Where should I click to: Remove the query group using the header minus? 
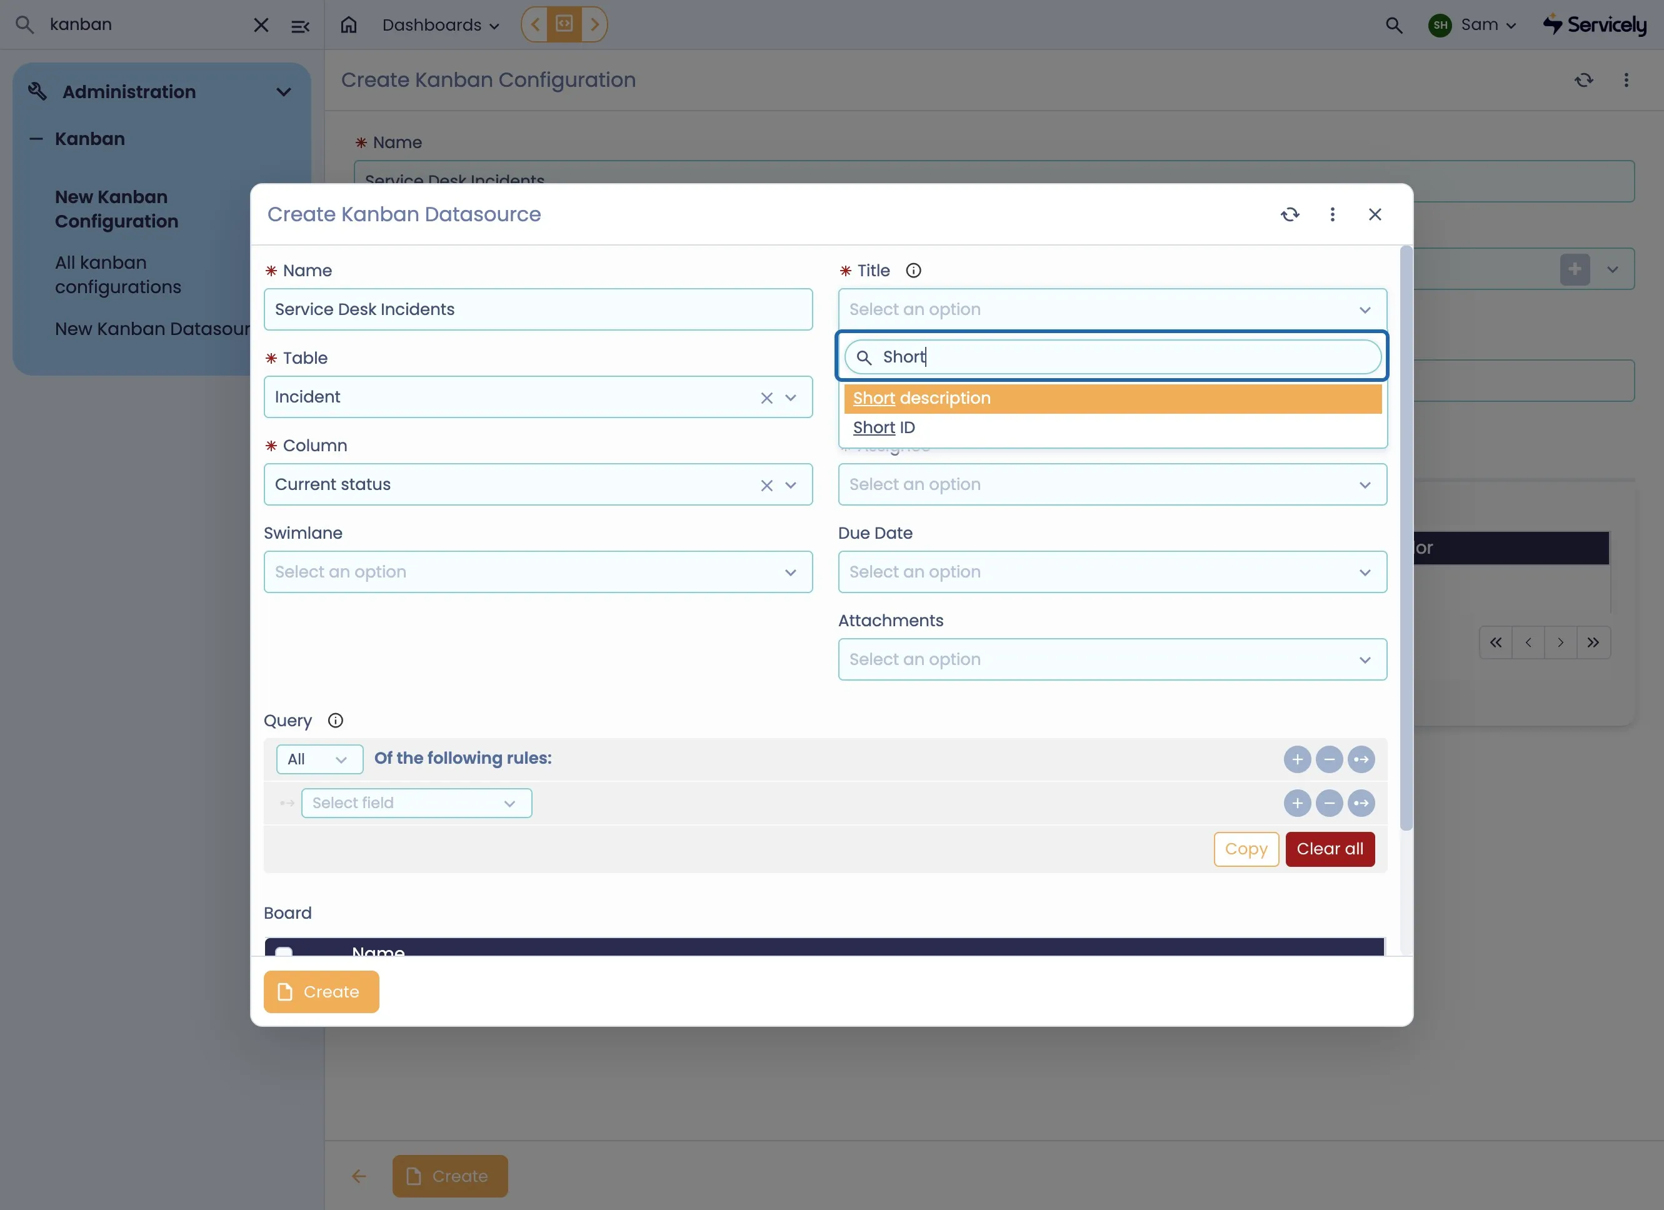[1330, 759]
